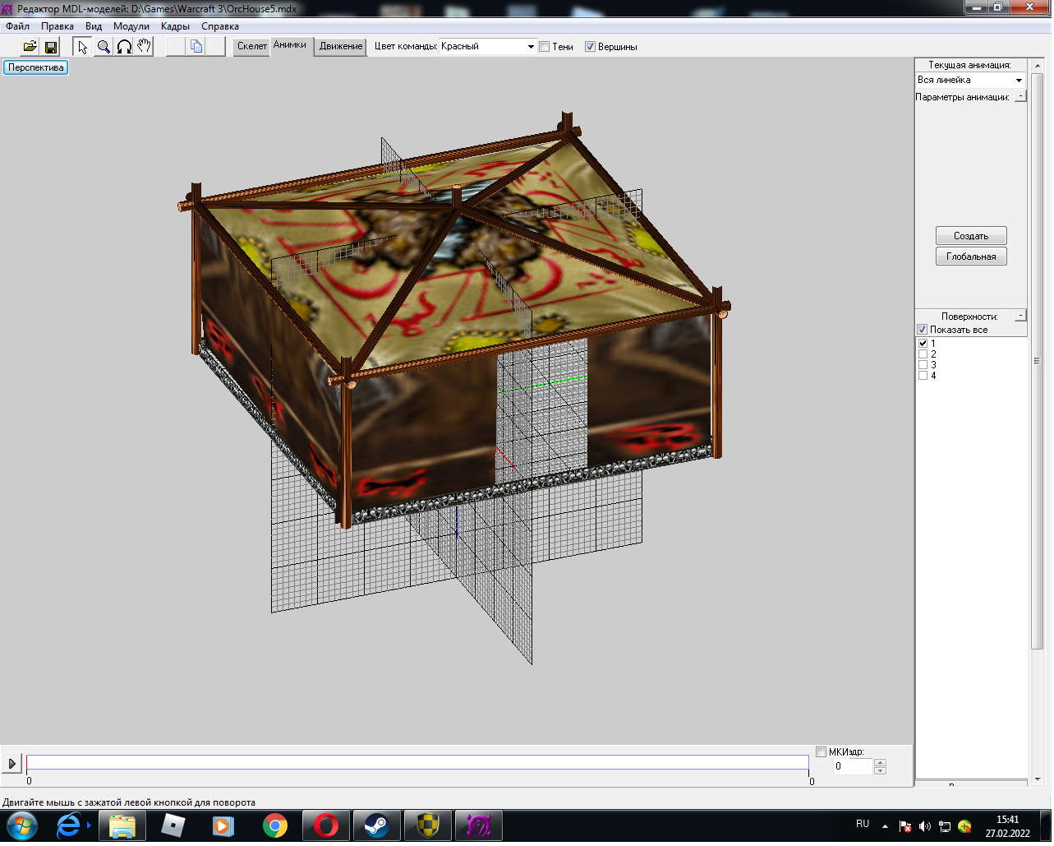Click the Создать button

click(970, 236)
